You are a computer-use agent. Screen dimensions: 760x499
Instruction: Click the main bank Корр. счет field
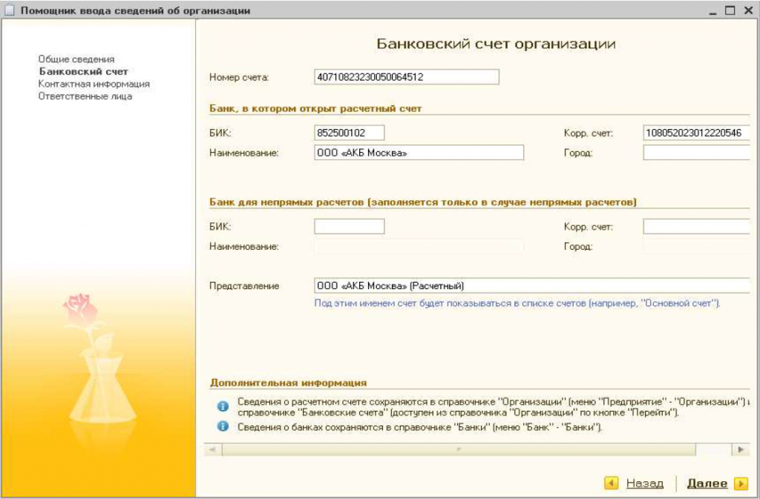(x=696, y=133)
